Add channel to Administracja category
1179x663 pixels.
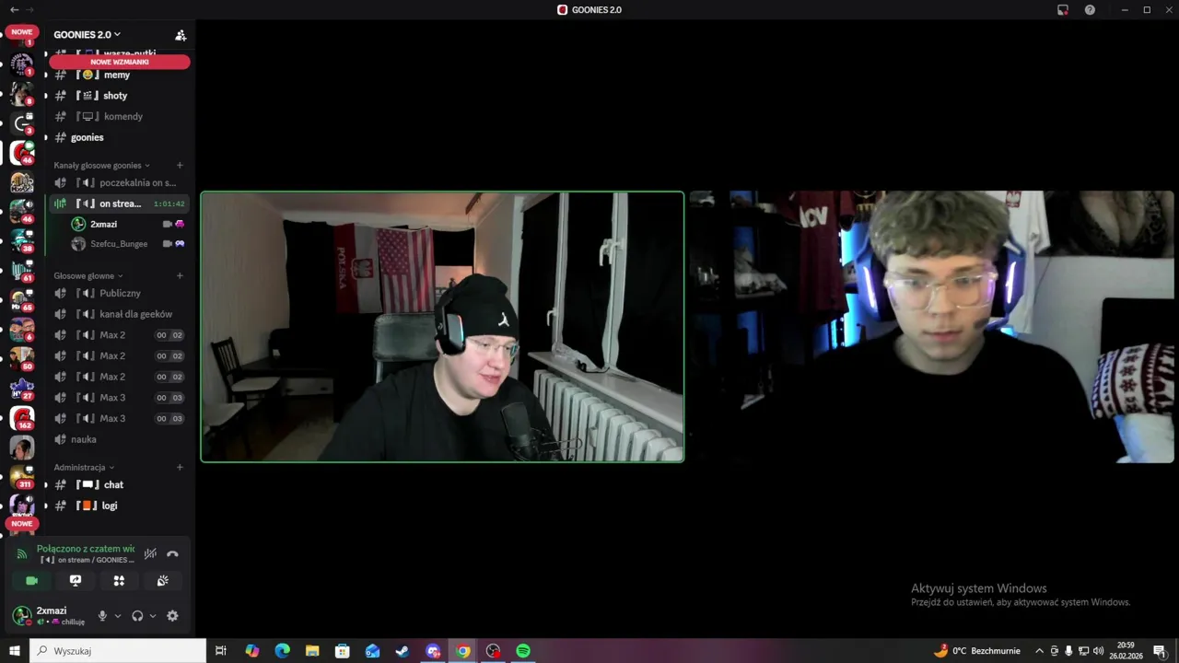180,468
